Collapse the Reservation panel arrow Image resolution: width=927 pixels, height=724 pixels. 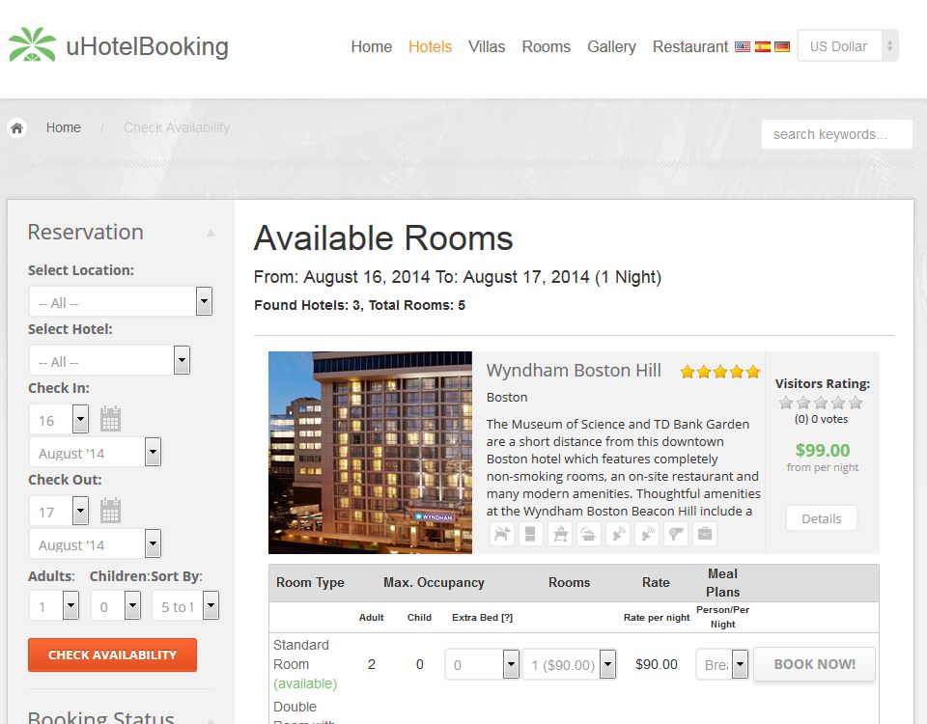[211, 234]
